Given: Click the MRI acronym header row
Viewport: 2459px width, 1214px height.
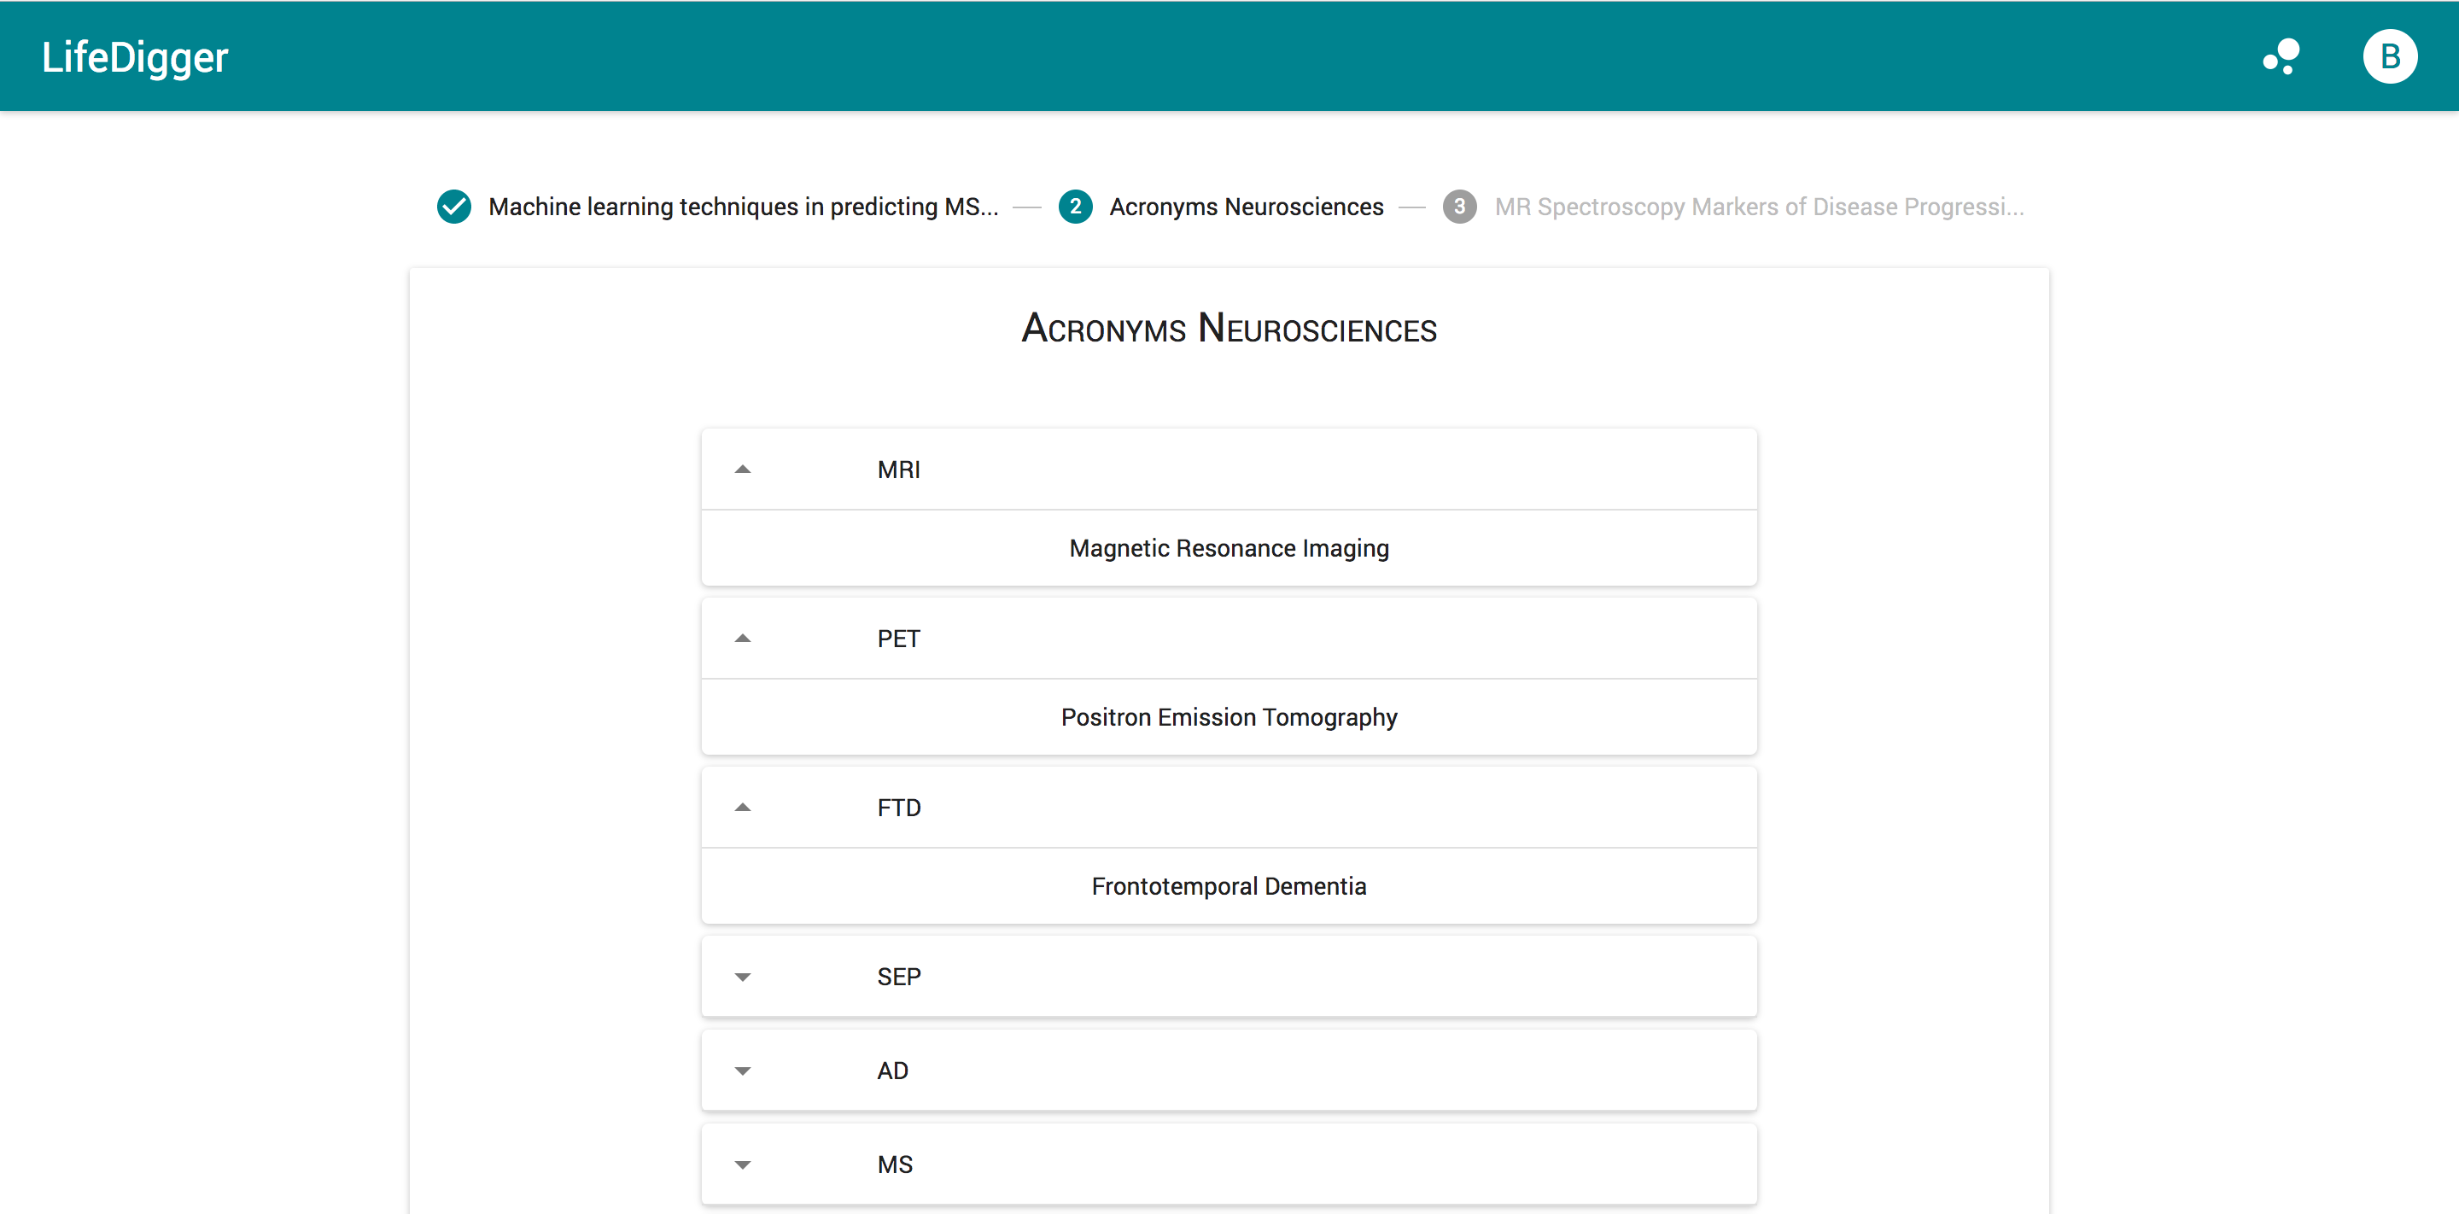Looking at the screenshot, I should point(1229,470).
